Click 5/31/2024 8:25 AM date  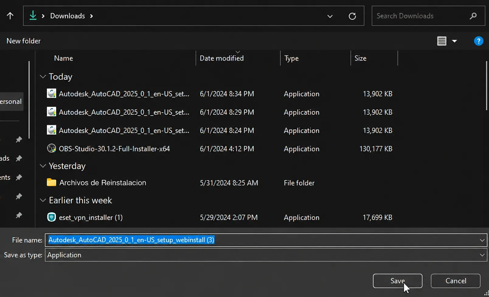point(229,183)
